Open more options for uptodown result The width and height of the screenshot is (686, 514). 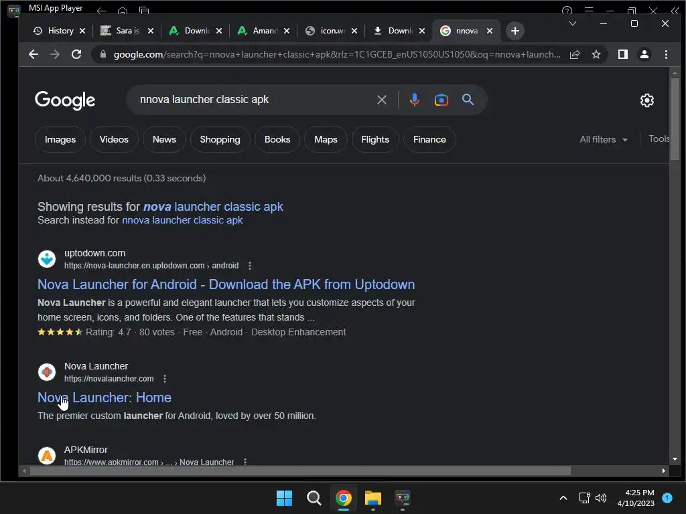tap(249, 266)
